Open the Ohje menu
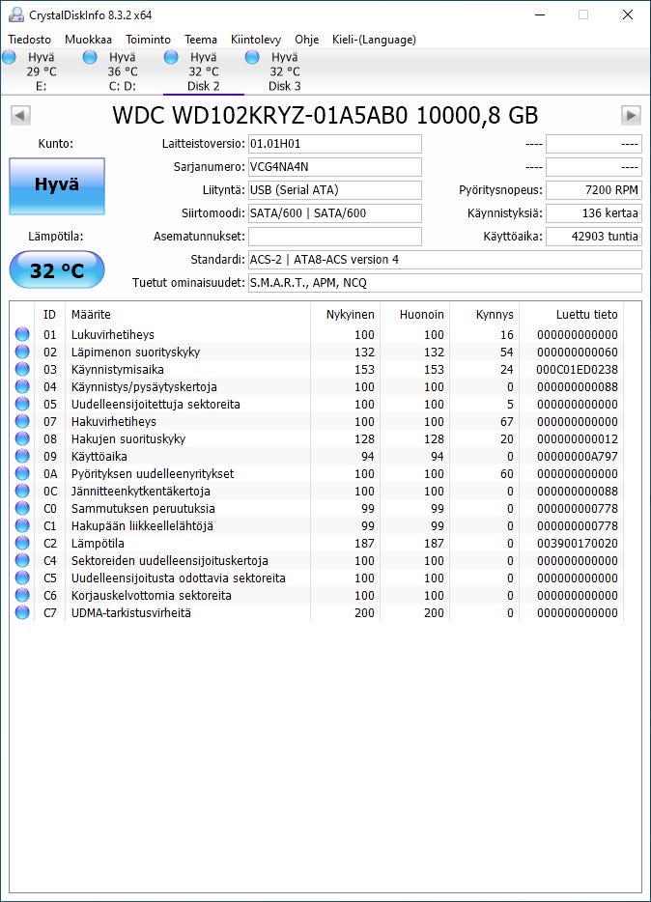 click(x=307, y=40)
